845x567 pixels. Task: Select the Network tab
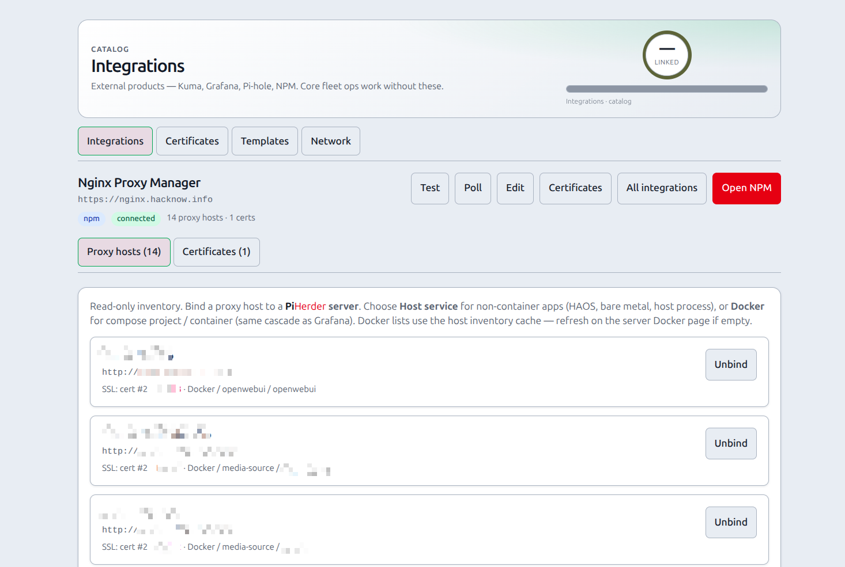point(331,141)
